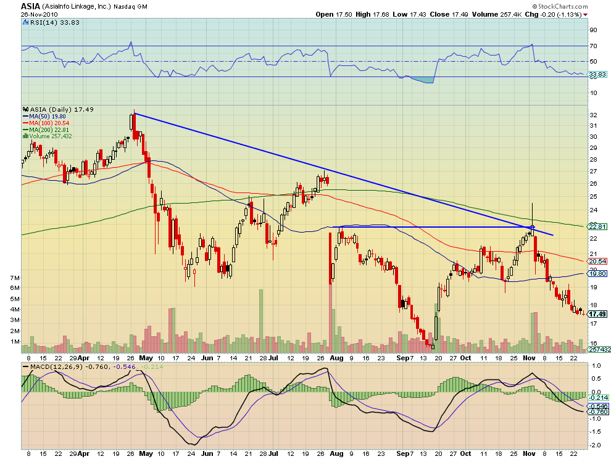Click the boxed 257432 volume tag

(600, 350)
